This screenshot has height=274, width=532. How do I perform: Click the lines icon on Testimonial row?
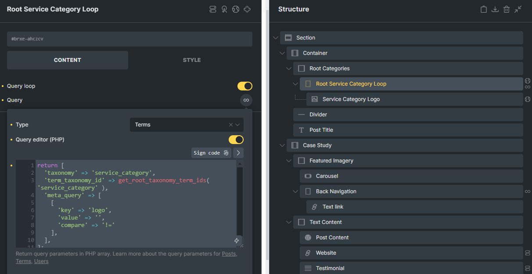click(308, 268)
